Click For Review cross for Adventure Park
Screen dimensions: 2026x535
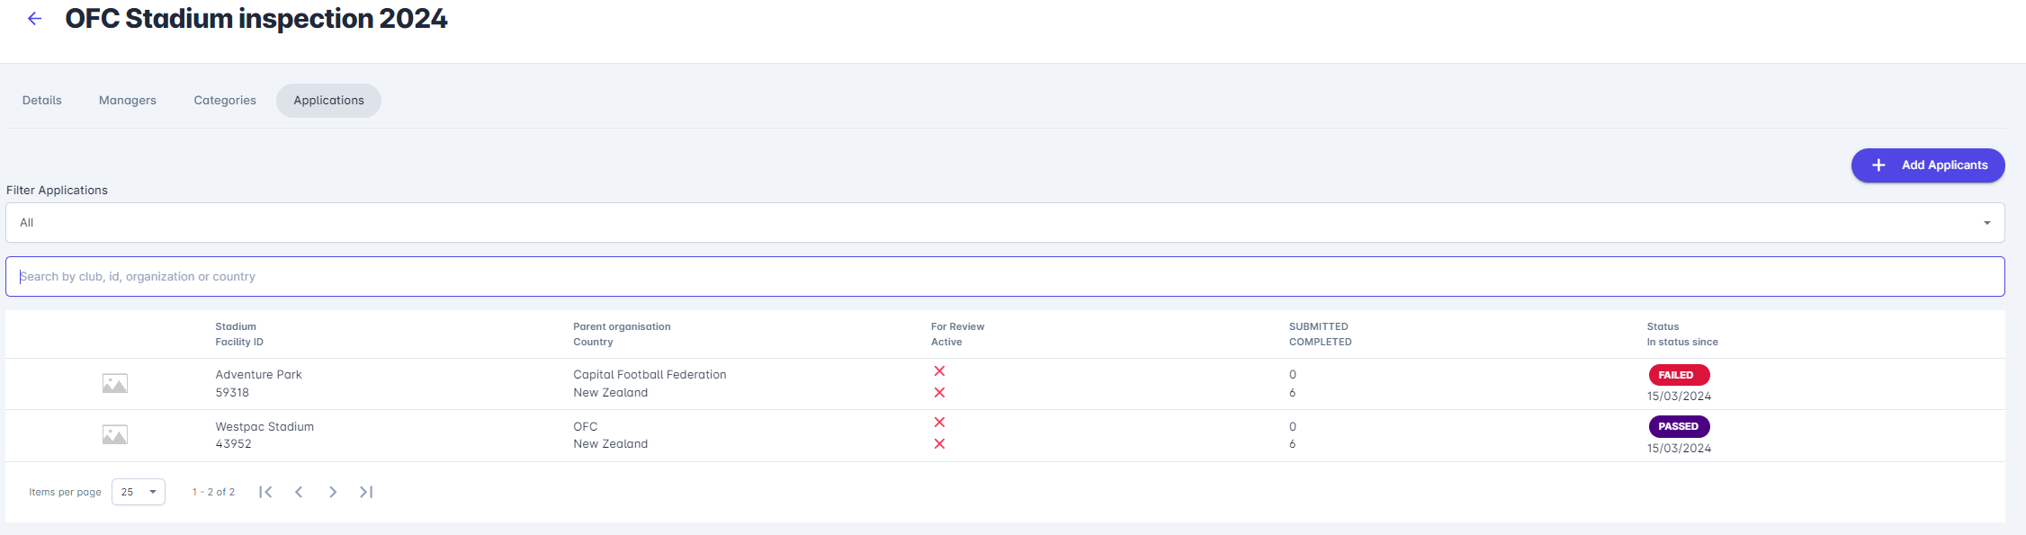939,371
